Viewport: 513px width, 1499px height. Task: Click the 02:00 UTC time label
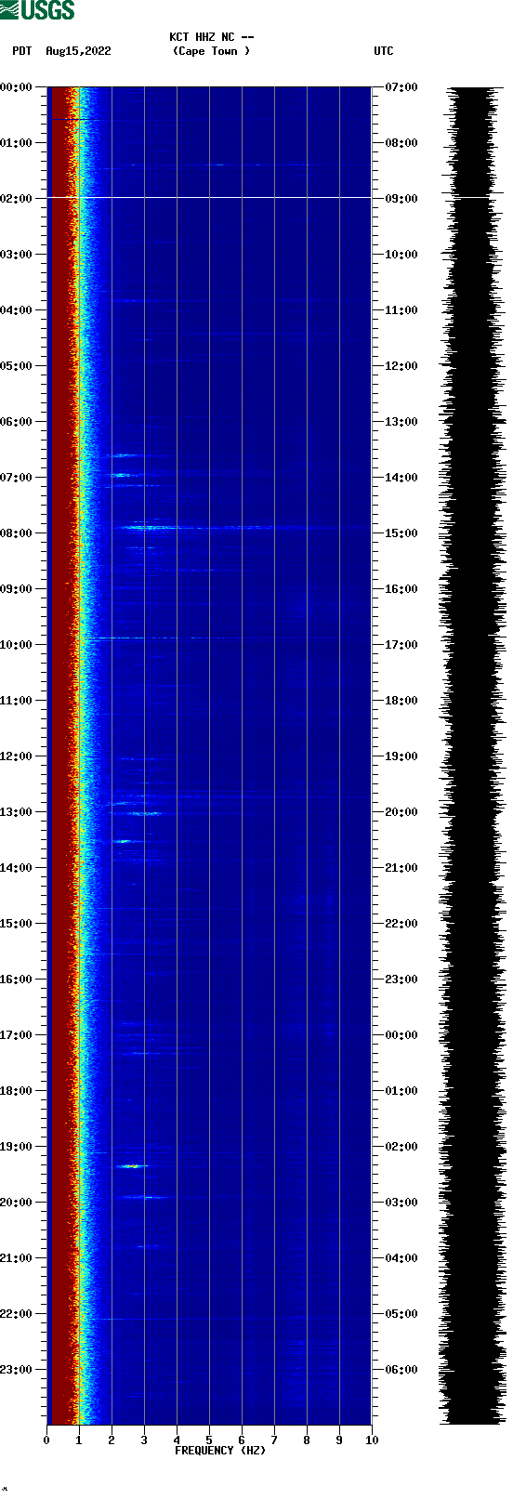click(x=401, y=1147)
